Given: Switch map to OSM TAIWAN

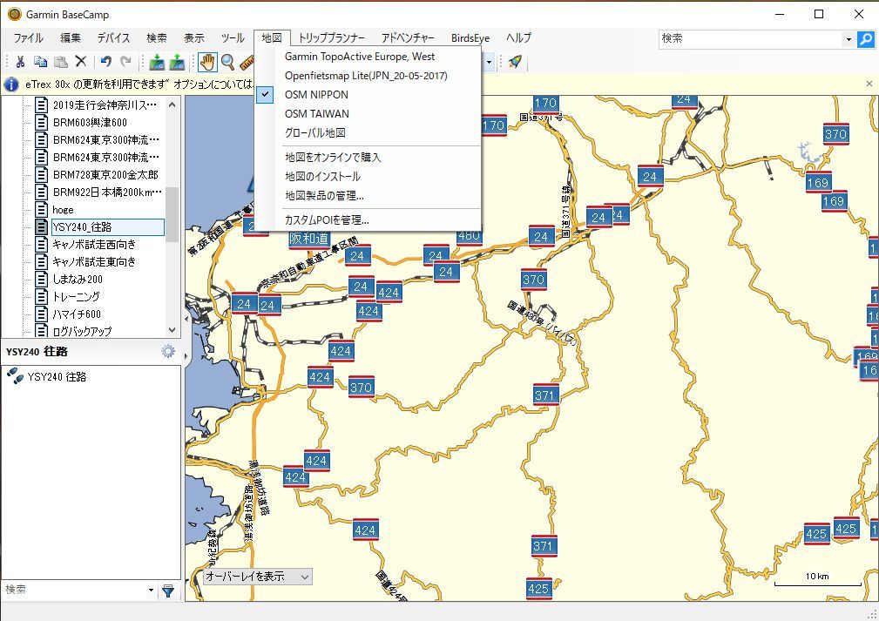Looking at the screenshot, I should [316, 114].
